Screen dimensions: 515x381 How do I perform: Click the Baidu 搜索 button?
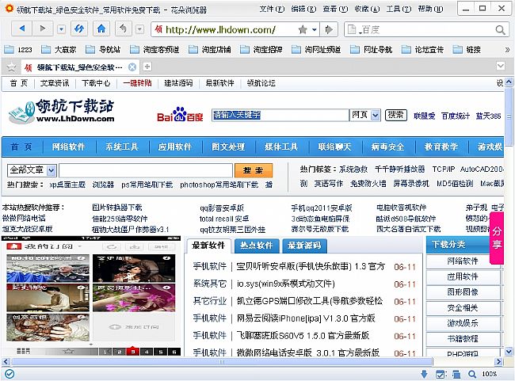396,115
